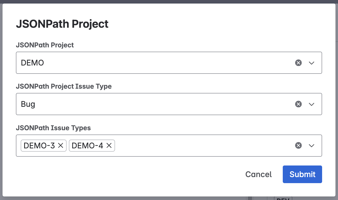Click the Bug value in the issue type field
338x200 pixels.
click(x=28, y=104)
